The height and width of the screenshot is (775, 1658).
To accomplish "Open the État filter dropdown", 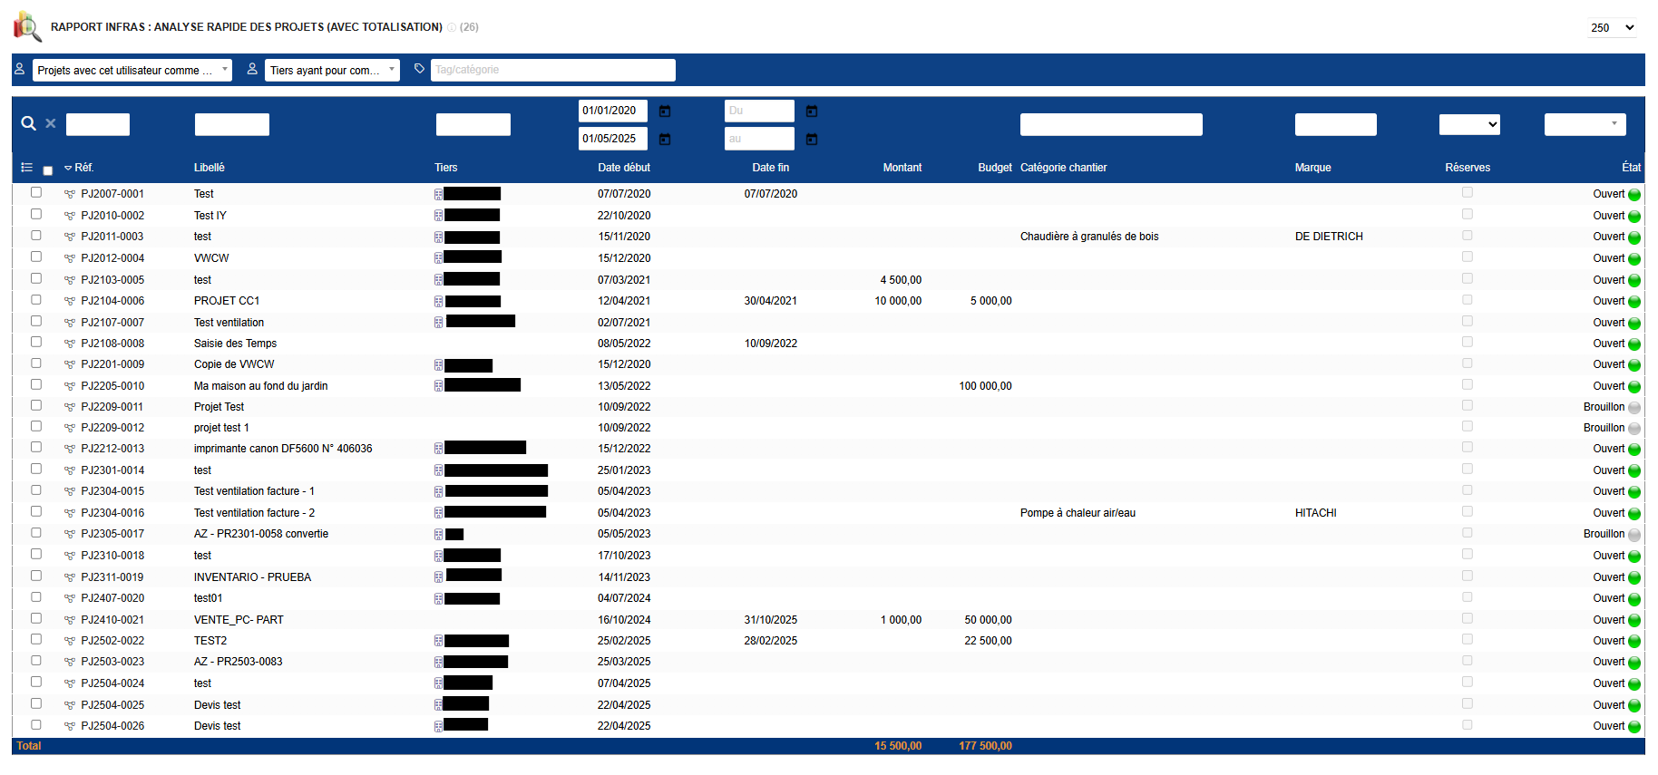I will click(x=1585, y=124).
